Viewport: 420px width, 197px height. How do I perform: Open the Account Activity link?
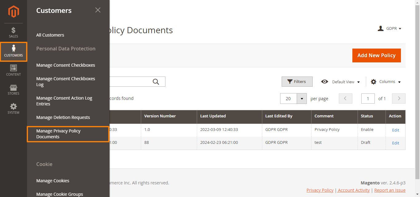coord(354,190)
